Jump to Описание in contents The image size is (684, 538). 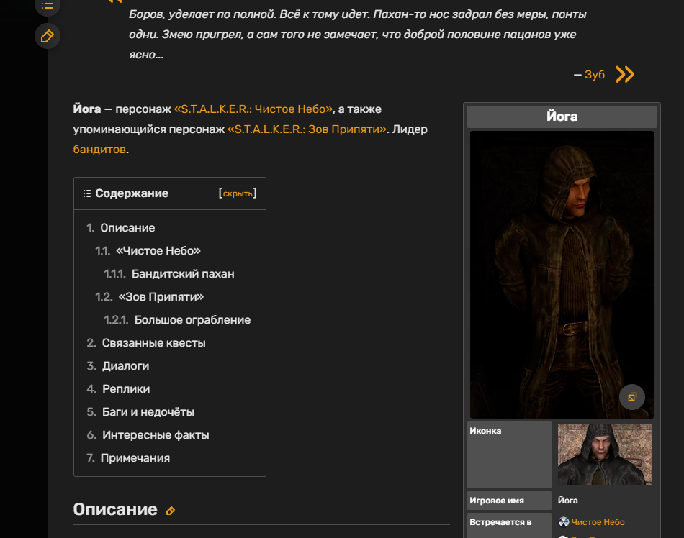127,228
